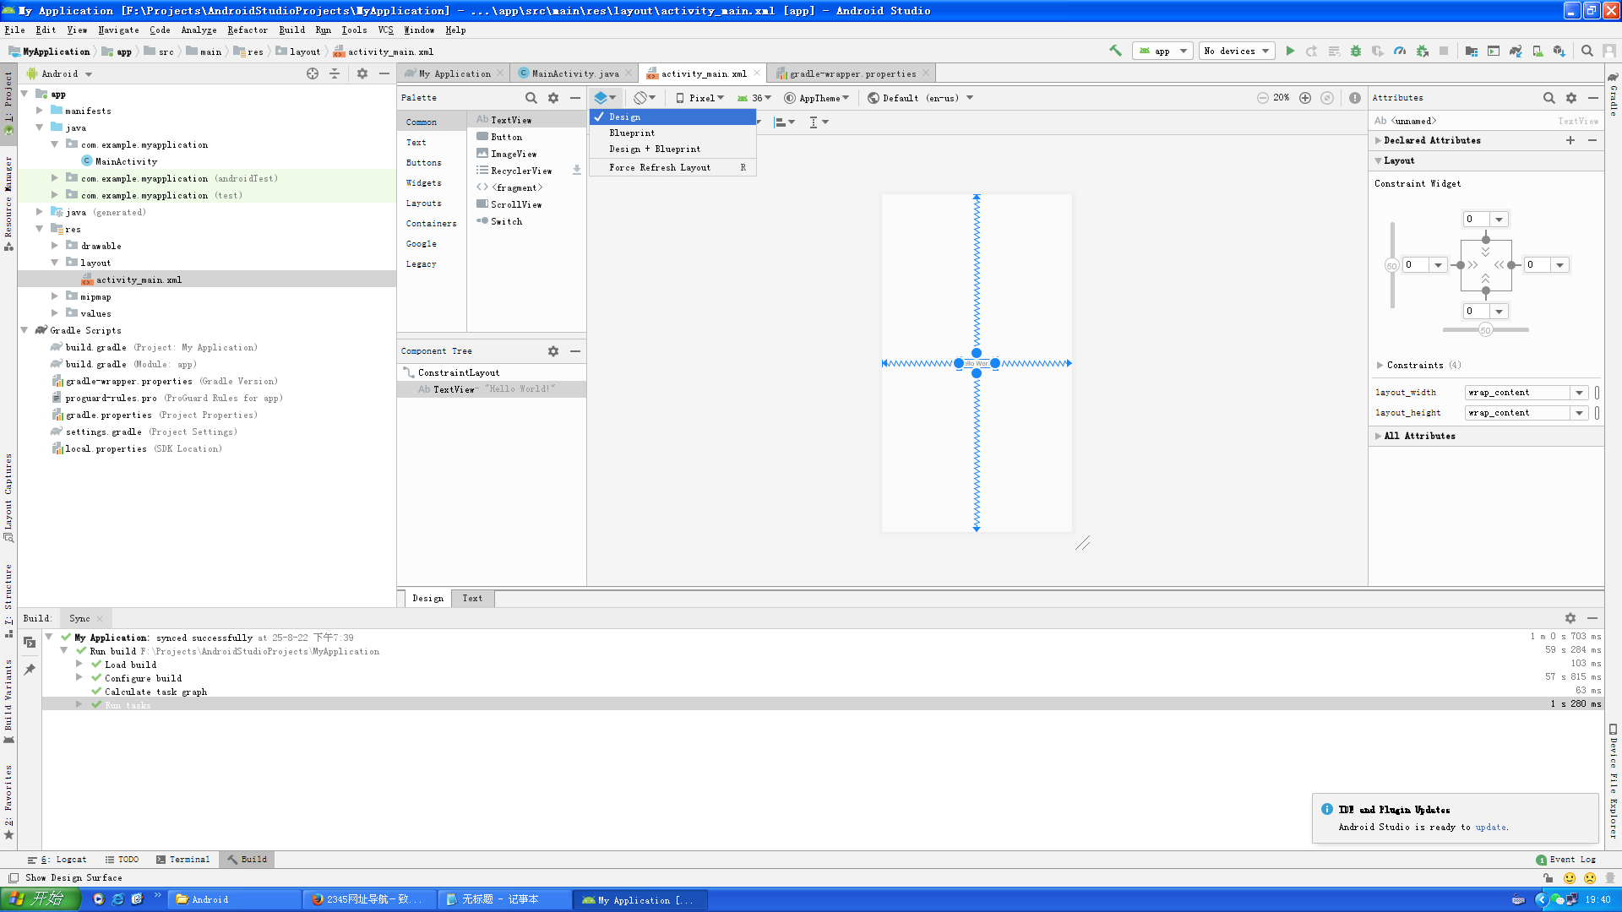Choose Force Refresh Layout
Screen dimensions: 1622x912
tap(672, 168)
